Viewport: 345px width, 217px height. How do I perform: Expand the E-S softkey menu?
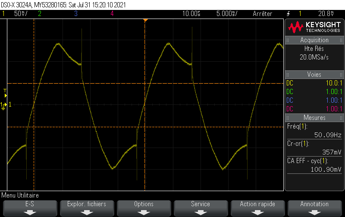(29, 208)
